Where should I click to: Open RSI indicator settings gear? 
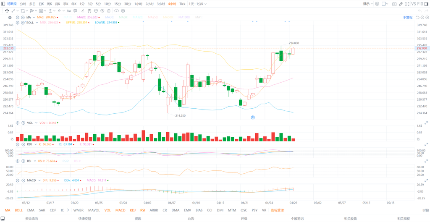tap(18, 162)
